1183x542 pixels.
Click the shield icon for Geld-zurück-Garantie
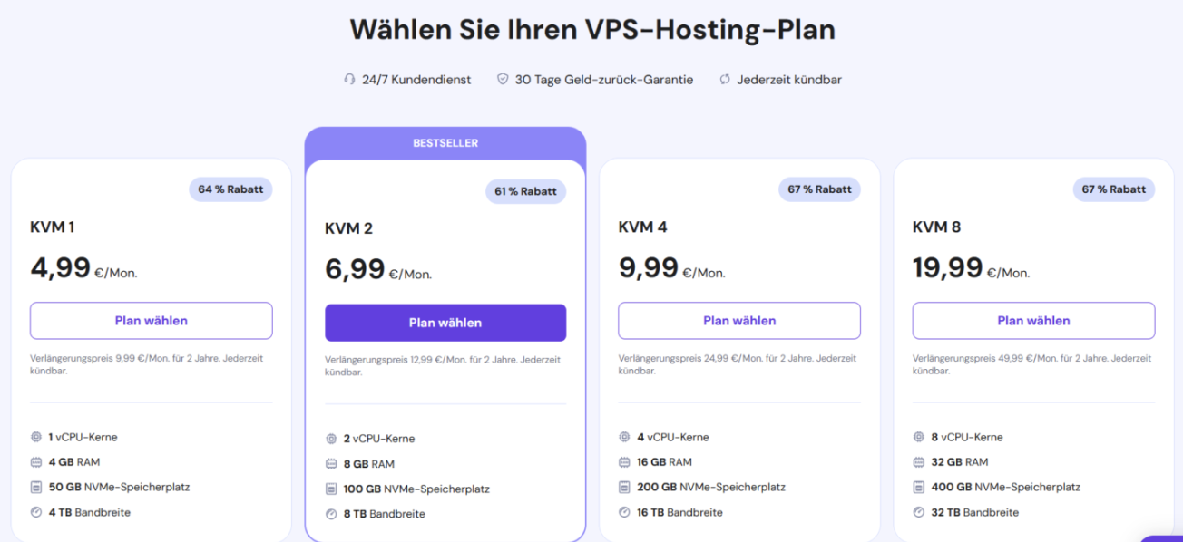(x=502, y=79)
